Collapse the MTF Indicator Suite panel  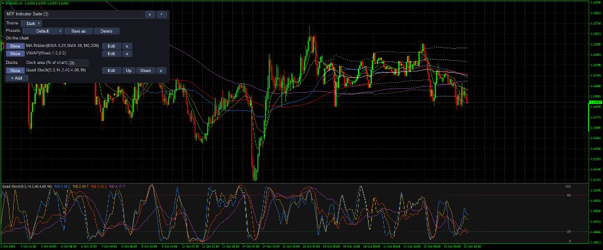point(162,14)
